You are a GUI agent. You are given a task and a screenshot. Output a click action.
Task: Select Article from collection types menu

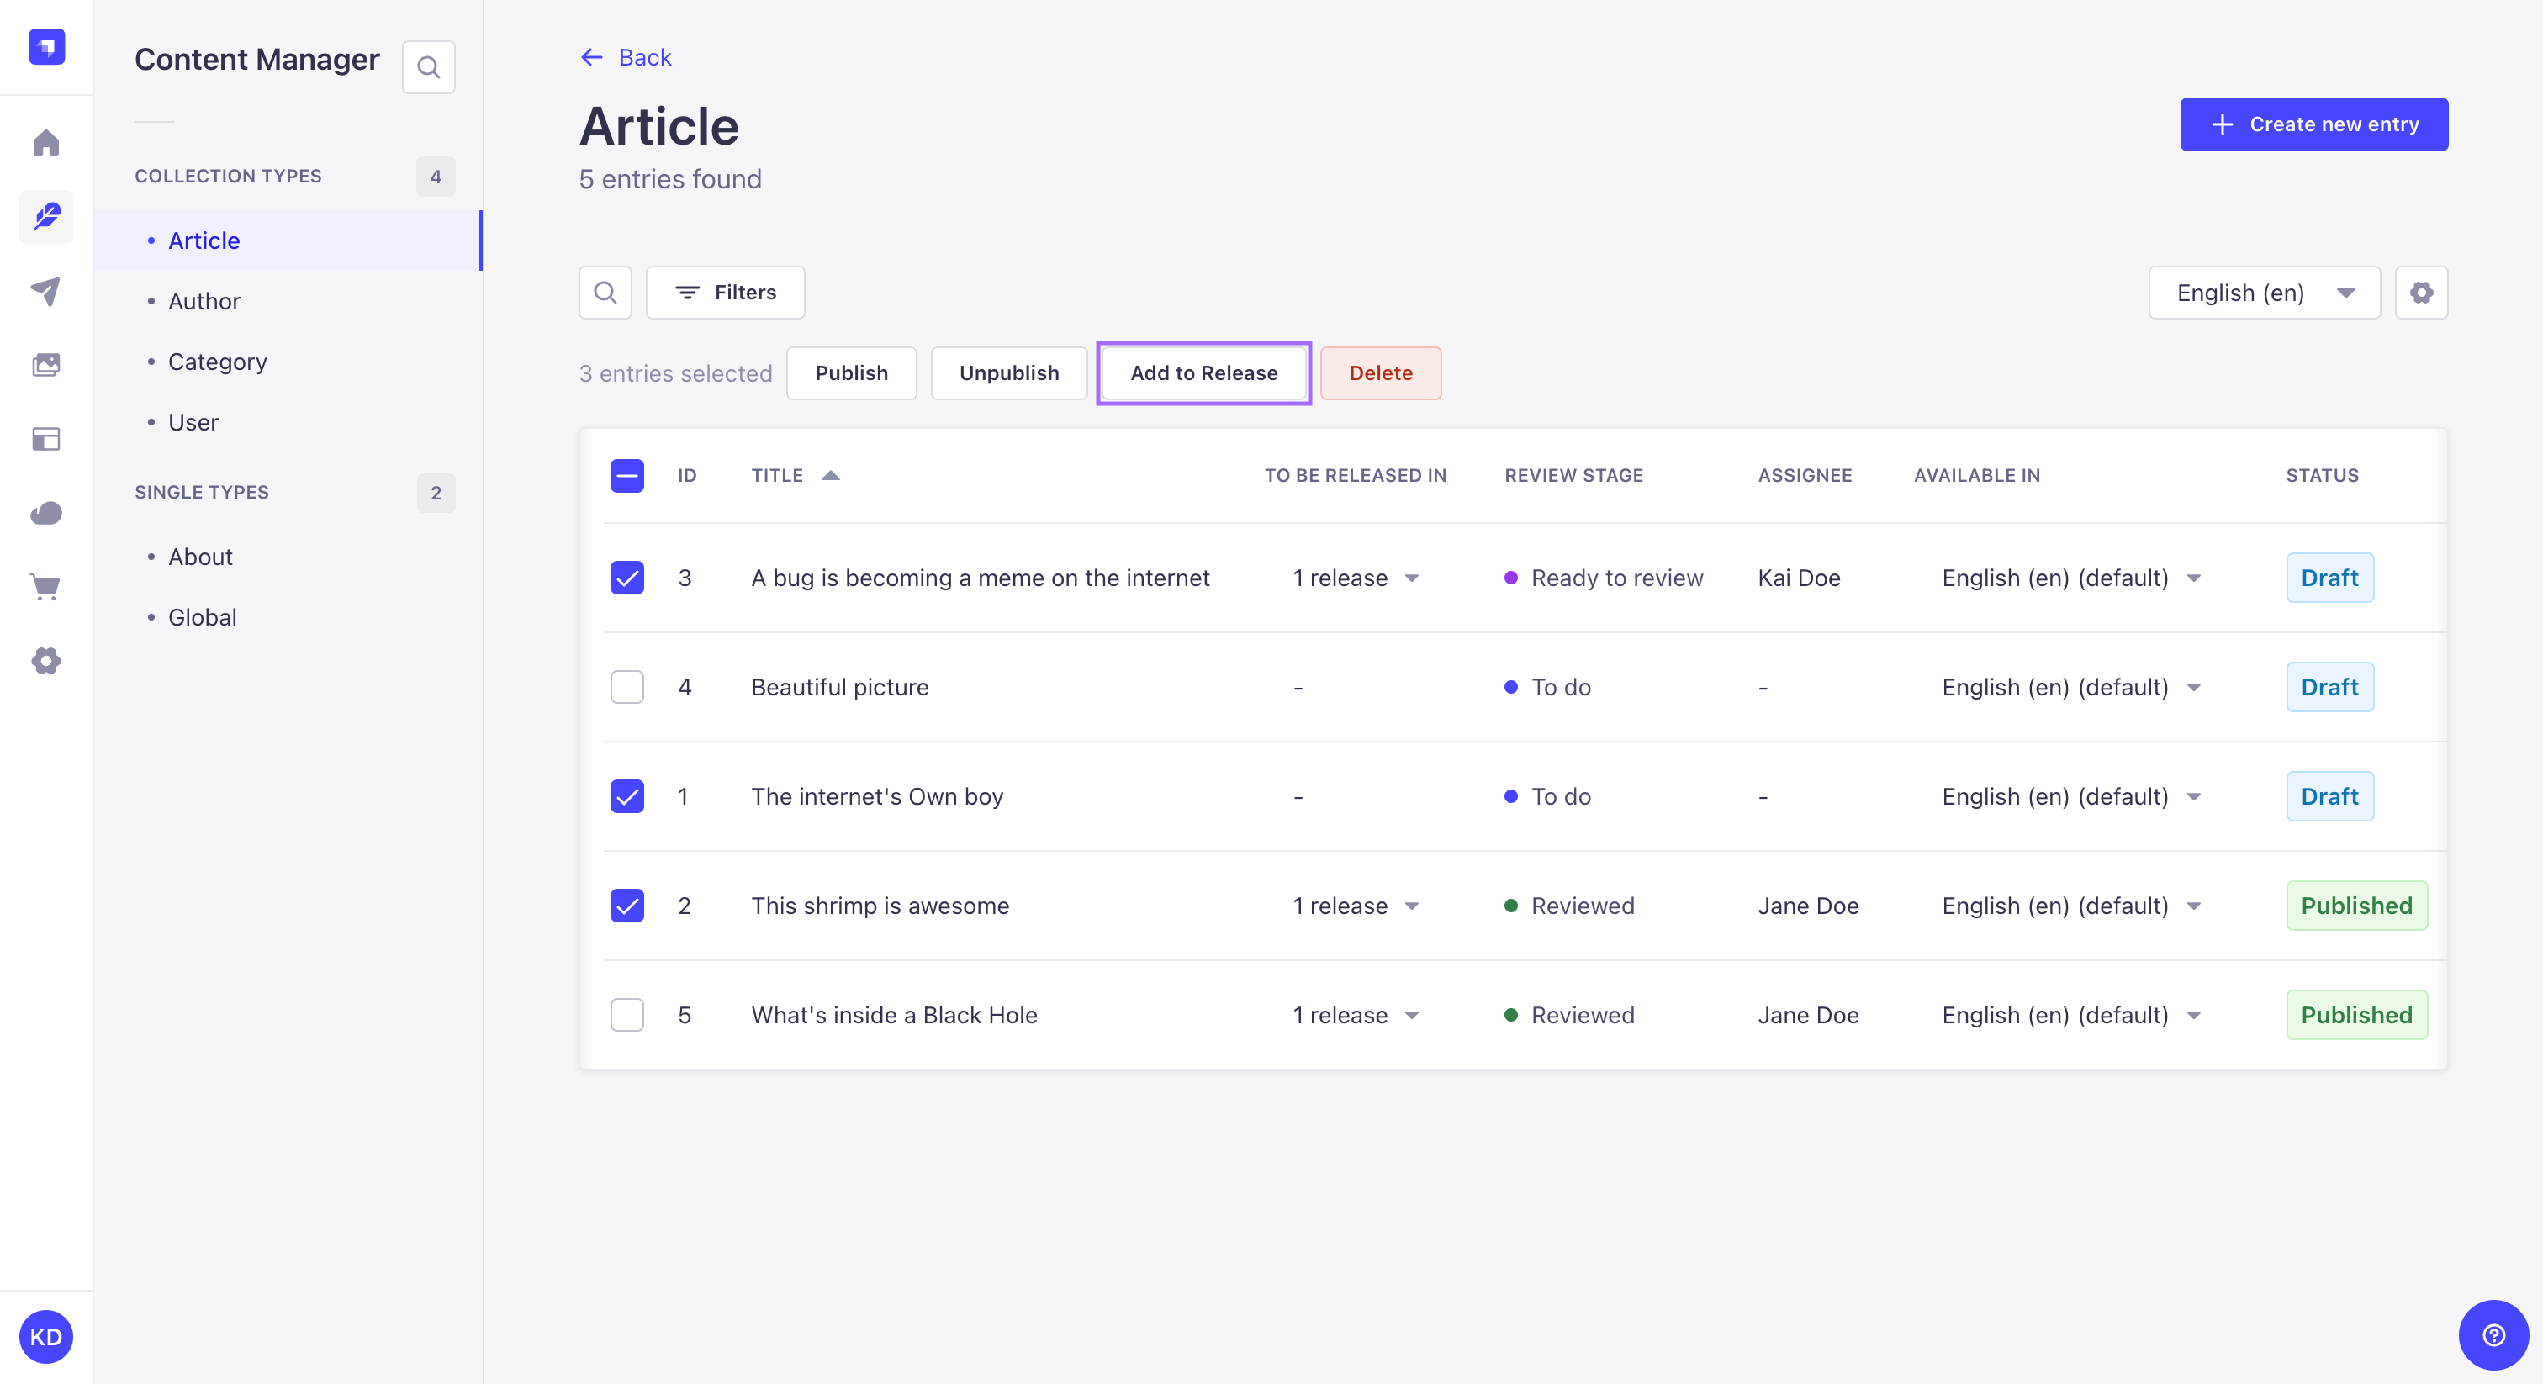coord(203,239)
